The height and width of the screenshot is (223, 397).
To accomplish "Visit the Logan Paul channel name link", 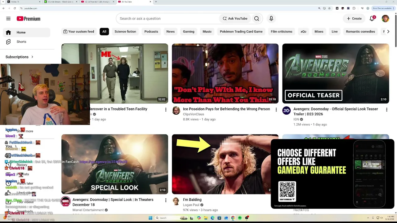I will [x=191, y=205].
